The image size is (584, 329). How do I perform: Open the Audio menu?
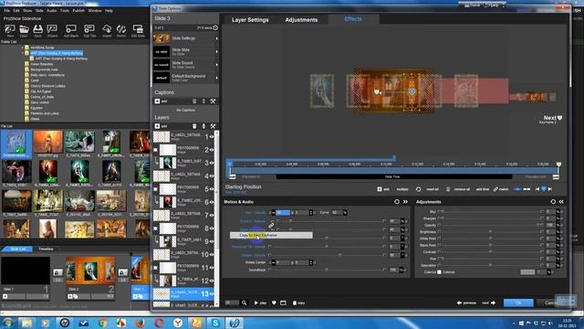pyautogui.click(x=52, y=11)
